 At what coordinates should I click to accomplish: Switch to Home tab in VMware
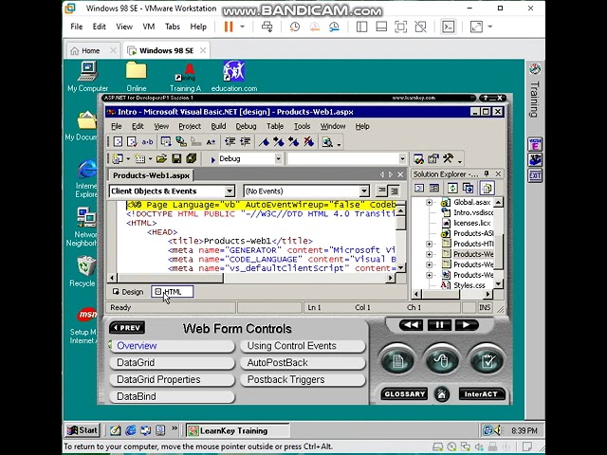pyautogui.click(x=93, y=50)
